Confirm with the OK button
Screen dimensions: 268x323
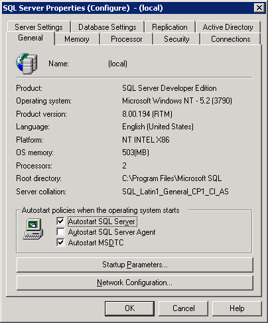coord(129,308)
